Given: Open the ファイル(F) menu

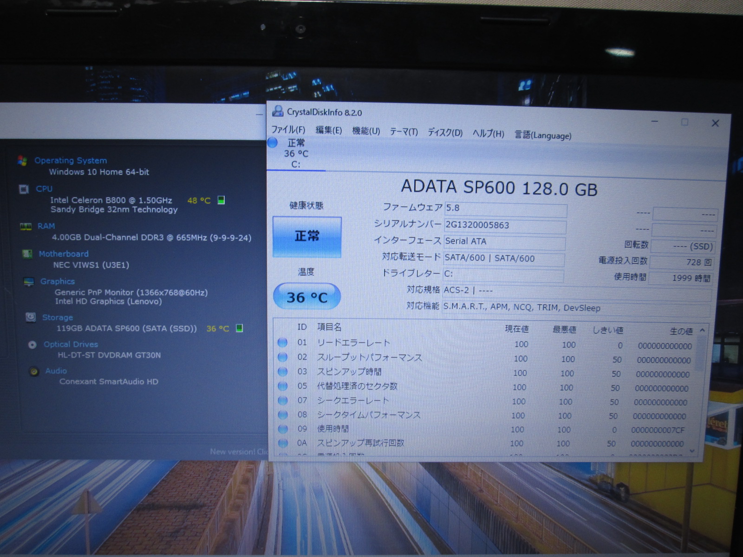Looking at the screenshot, I should tap(288, 130).
